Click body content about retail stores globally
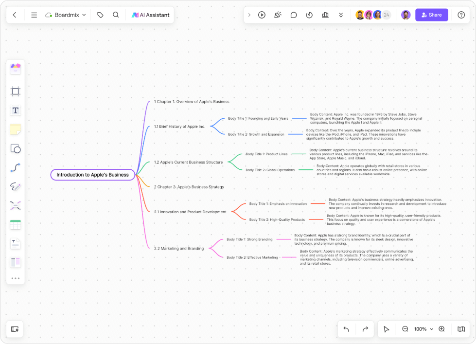 [372, 170]
